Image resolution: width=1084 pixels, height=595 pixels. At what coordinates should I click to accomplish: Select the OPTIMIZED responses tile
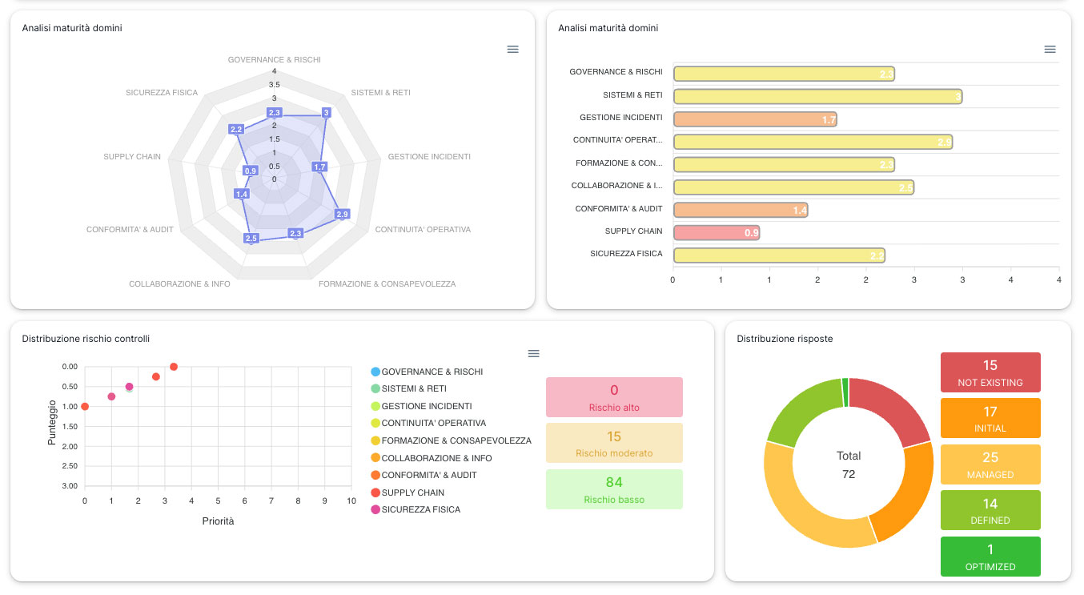(x=990, y=557)
